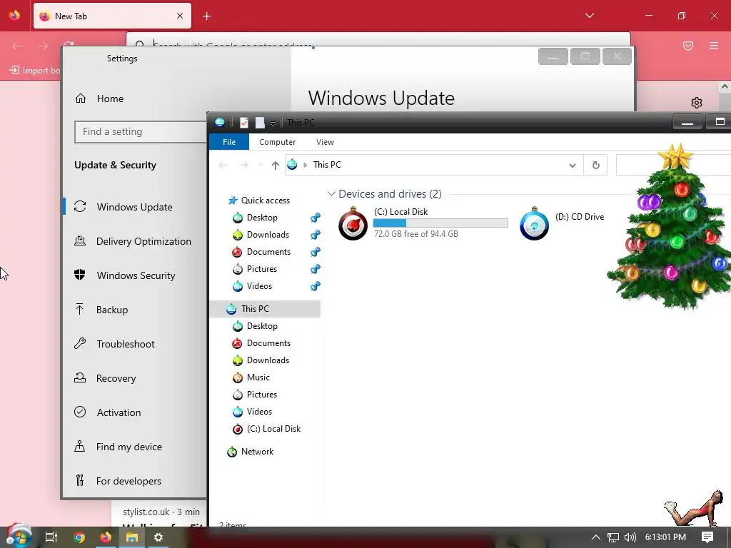Collapse the Devices and drives group

coord(331,194)
